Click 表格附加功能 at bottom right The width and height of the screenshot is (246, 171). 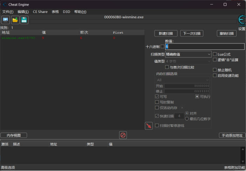[x=234, y=167]
